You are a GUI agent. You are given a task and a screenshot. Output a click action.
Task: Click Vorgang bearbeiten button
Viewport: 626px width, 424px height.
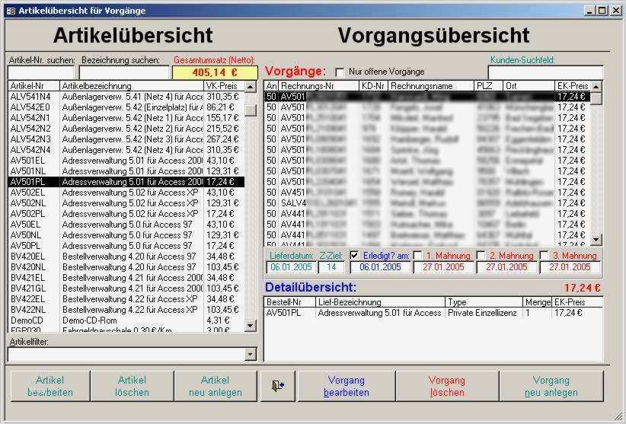point(347,386)
